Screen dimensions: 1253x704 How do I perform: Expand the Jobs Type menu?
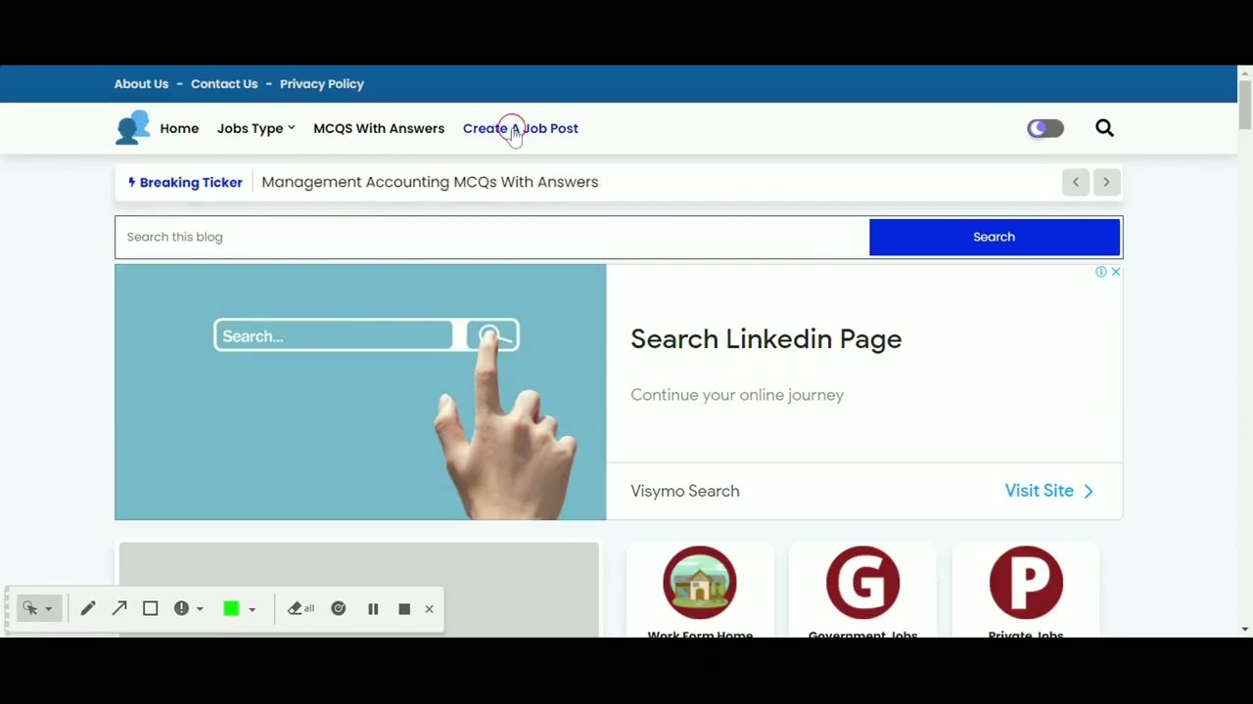coord(255,128)
